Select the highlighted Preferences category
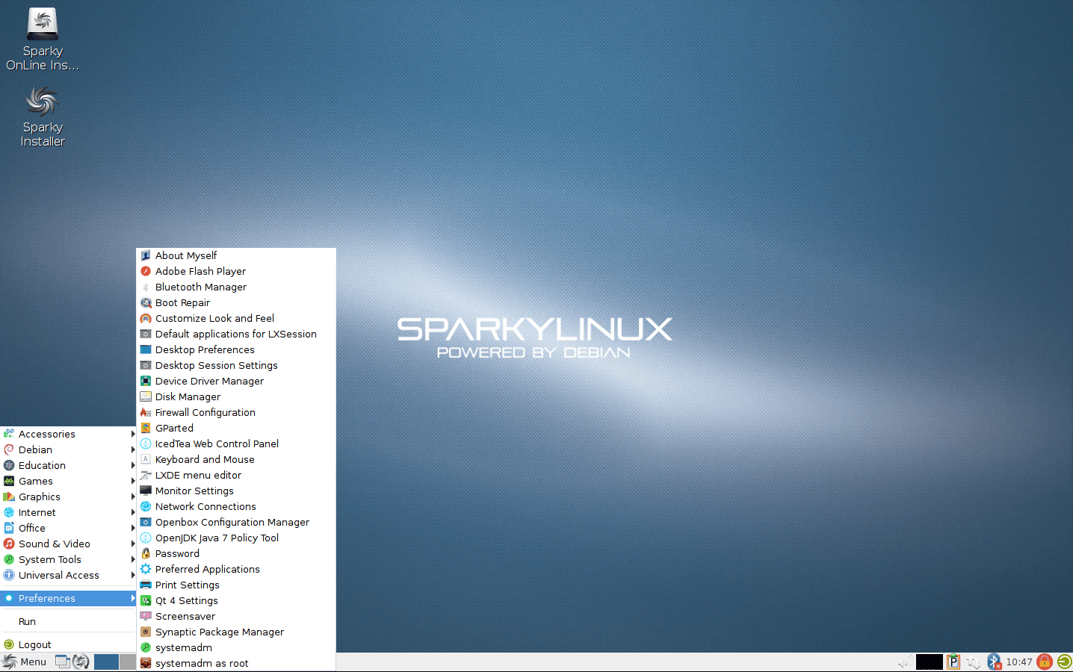 [68, 598]
